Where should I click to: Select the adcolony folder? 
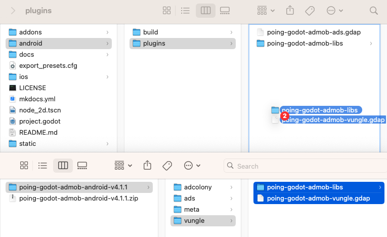coord(203,187)
